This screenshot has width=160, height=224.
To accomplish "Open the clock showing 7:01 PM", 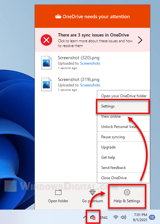I will pyautogui.click(x=140, y=217).
